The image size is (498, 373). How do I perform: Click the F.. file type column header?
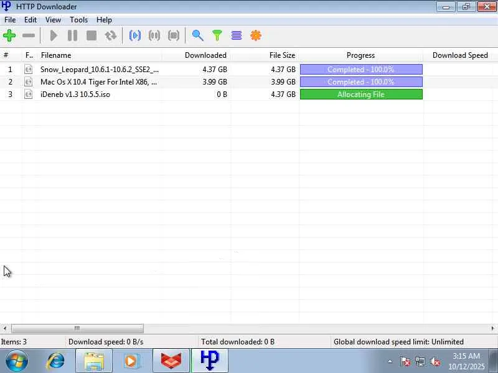pyautogui.click(x=30, y=55)
